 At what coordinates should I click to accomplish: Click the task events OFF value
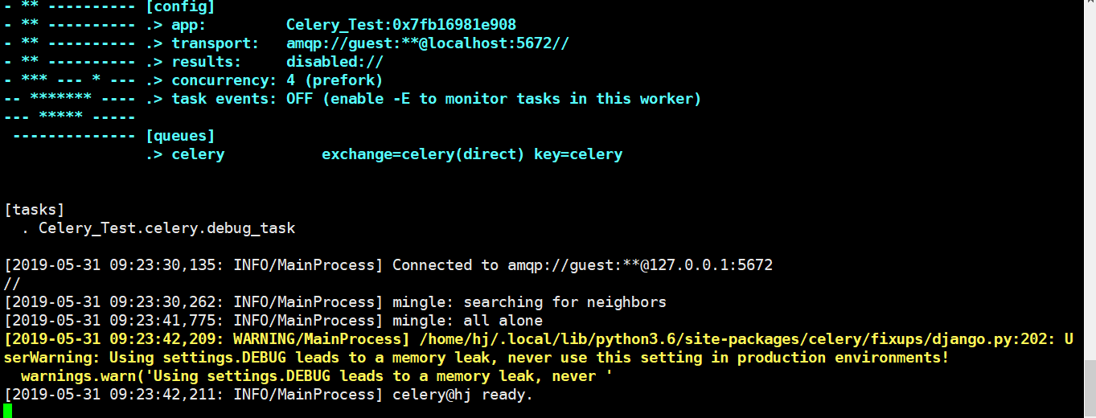(x=299, y=99)
